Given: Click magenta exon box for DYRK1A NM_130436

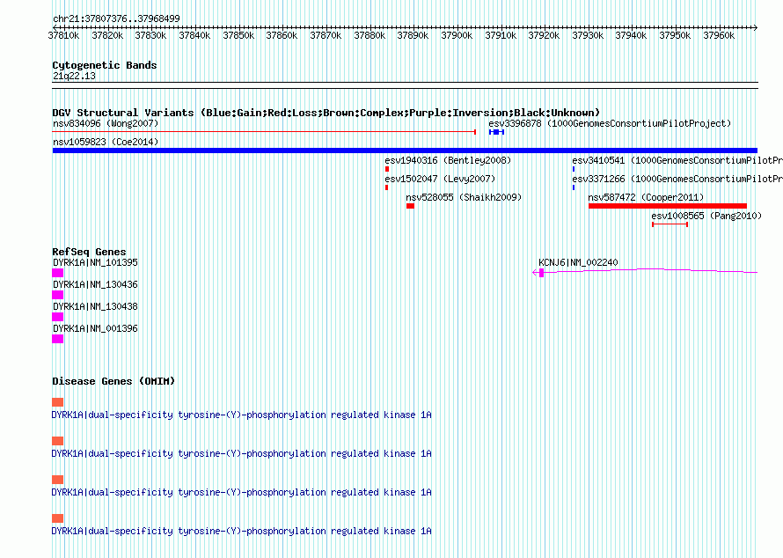Looking at the screenshot, I should 58,295.
